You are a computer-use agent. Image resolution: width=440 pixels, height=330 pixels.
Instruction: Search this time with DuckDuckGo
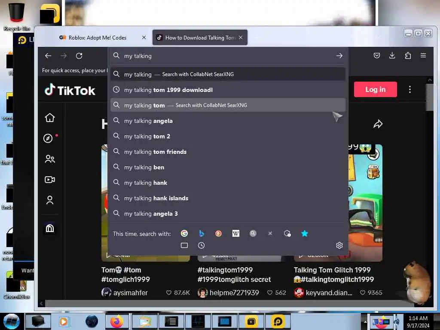click(219, 233)
